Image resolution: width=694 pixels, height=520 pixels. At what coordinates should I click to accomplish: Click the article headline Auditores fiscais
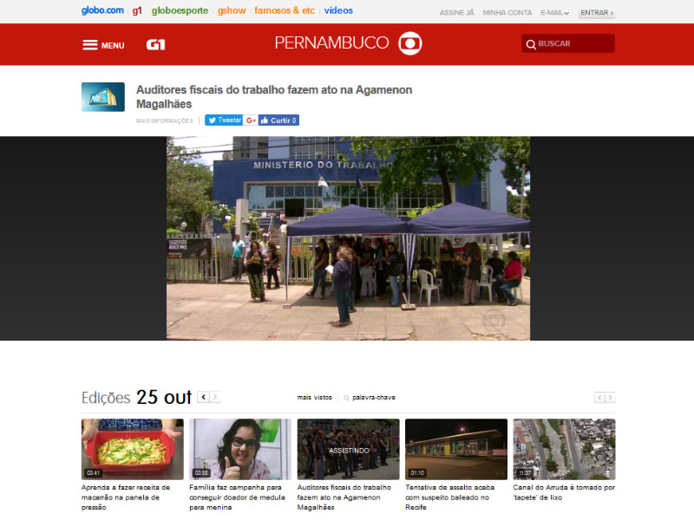click(274, 97)
